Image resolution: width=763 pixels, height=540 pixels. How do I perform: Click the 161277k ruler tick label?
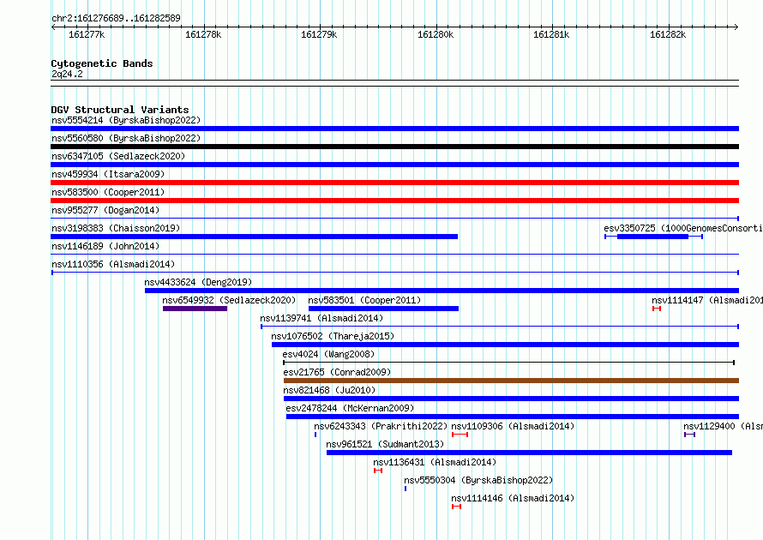click(x=87, y=34)
